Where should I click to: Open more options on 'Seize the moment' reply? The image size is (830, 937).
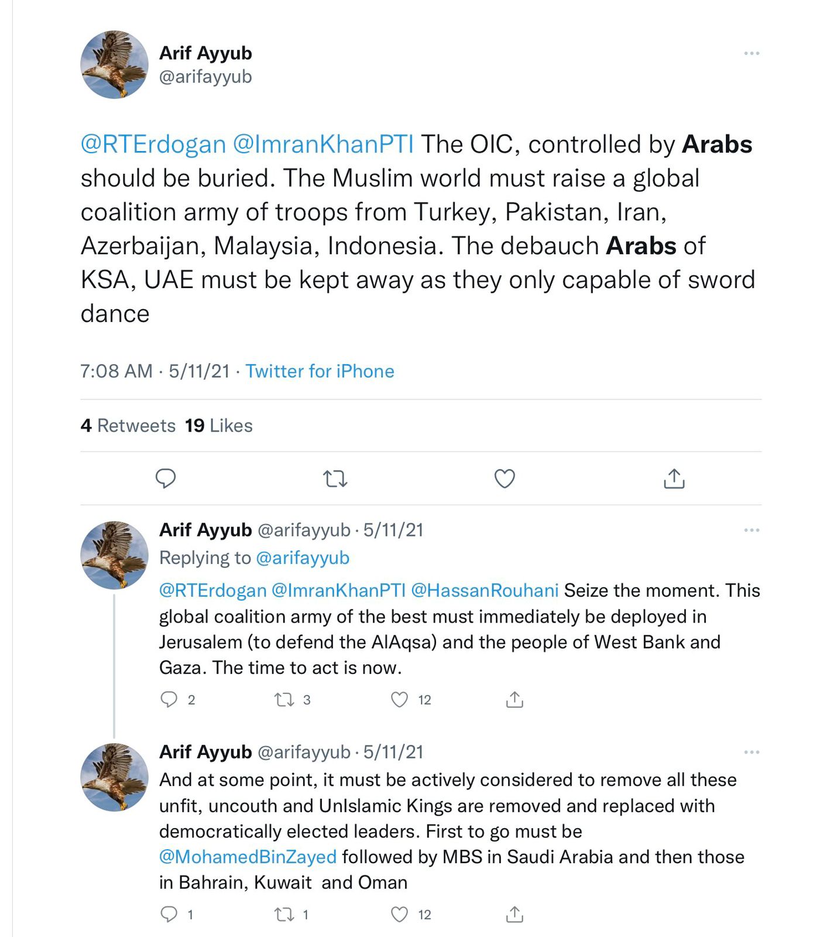[x=752, y=530]
